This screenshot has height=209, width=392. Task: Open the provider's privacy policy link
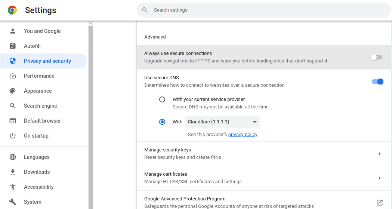(x=243, y=135)
